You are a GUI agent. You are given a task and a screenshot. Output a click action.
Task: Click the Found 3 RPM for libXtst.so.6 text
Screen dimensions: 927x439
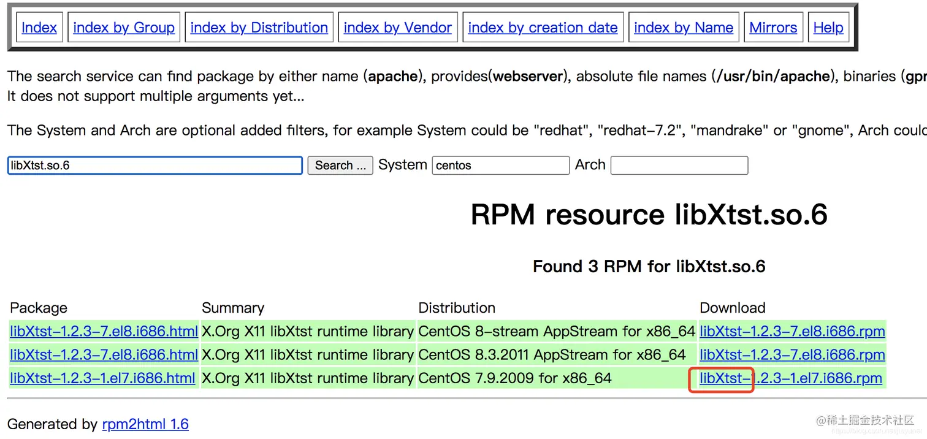tap(649, 267)
